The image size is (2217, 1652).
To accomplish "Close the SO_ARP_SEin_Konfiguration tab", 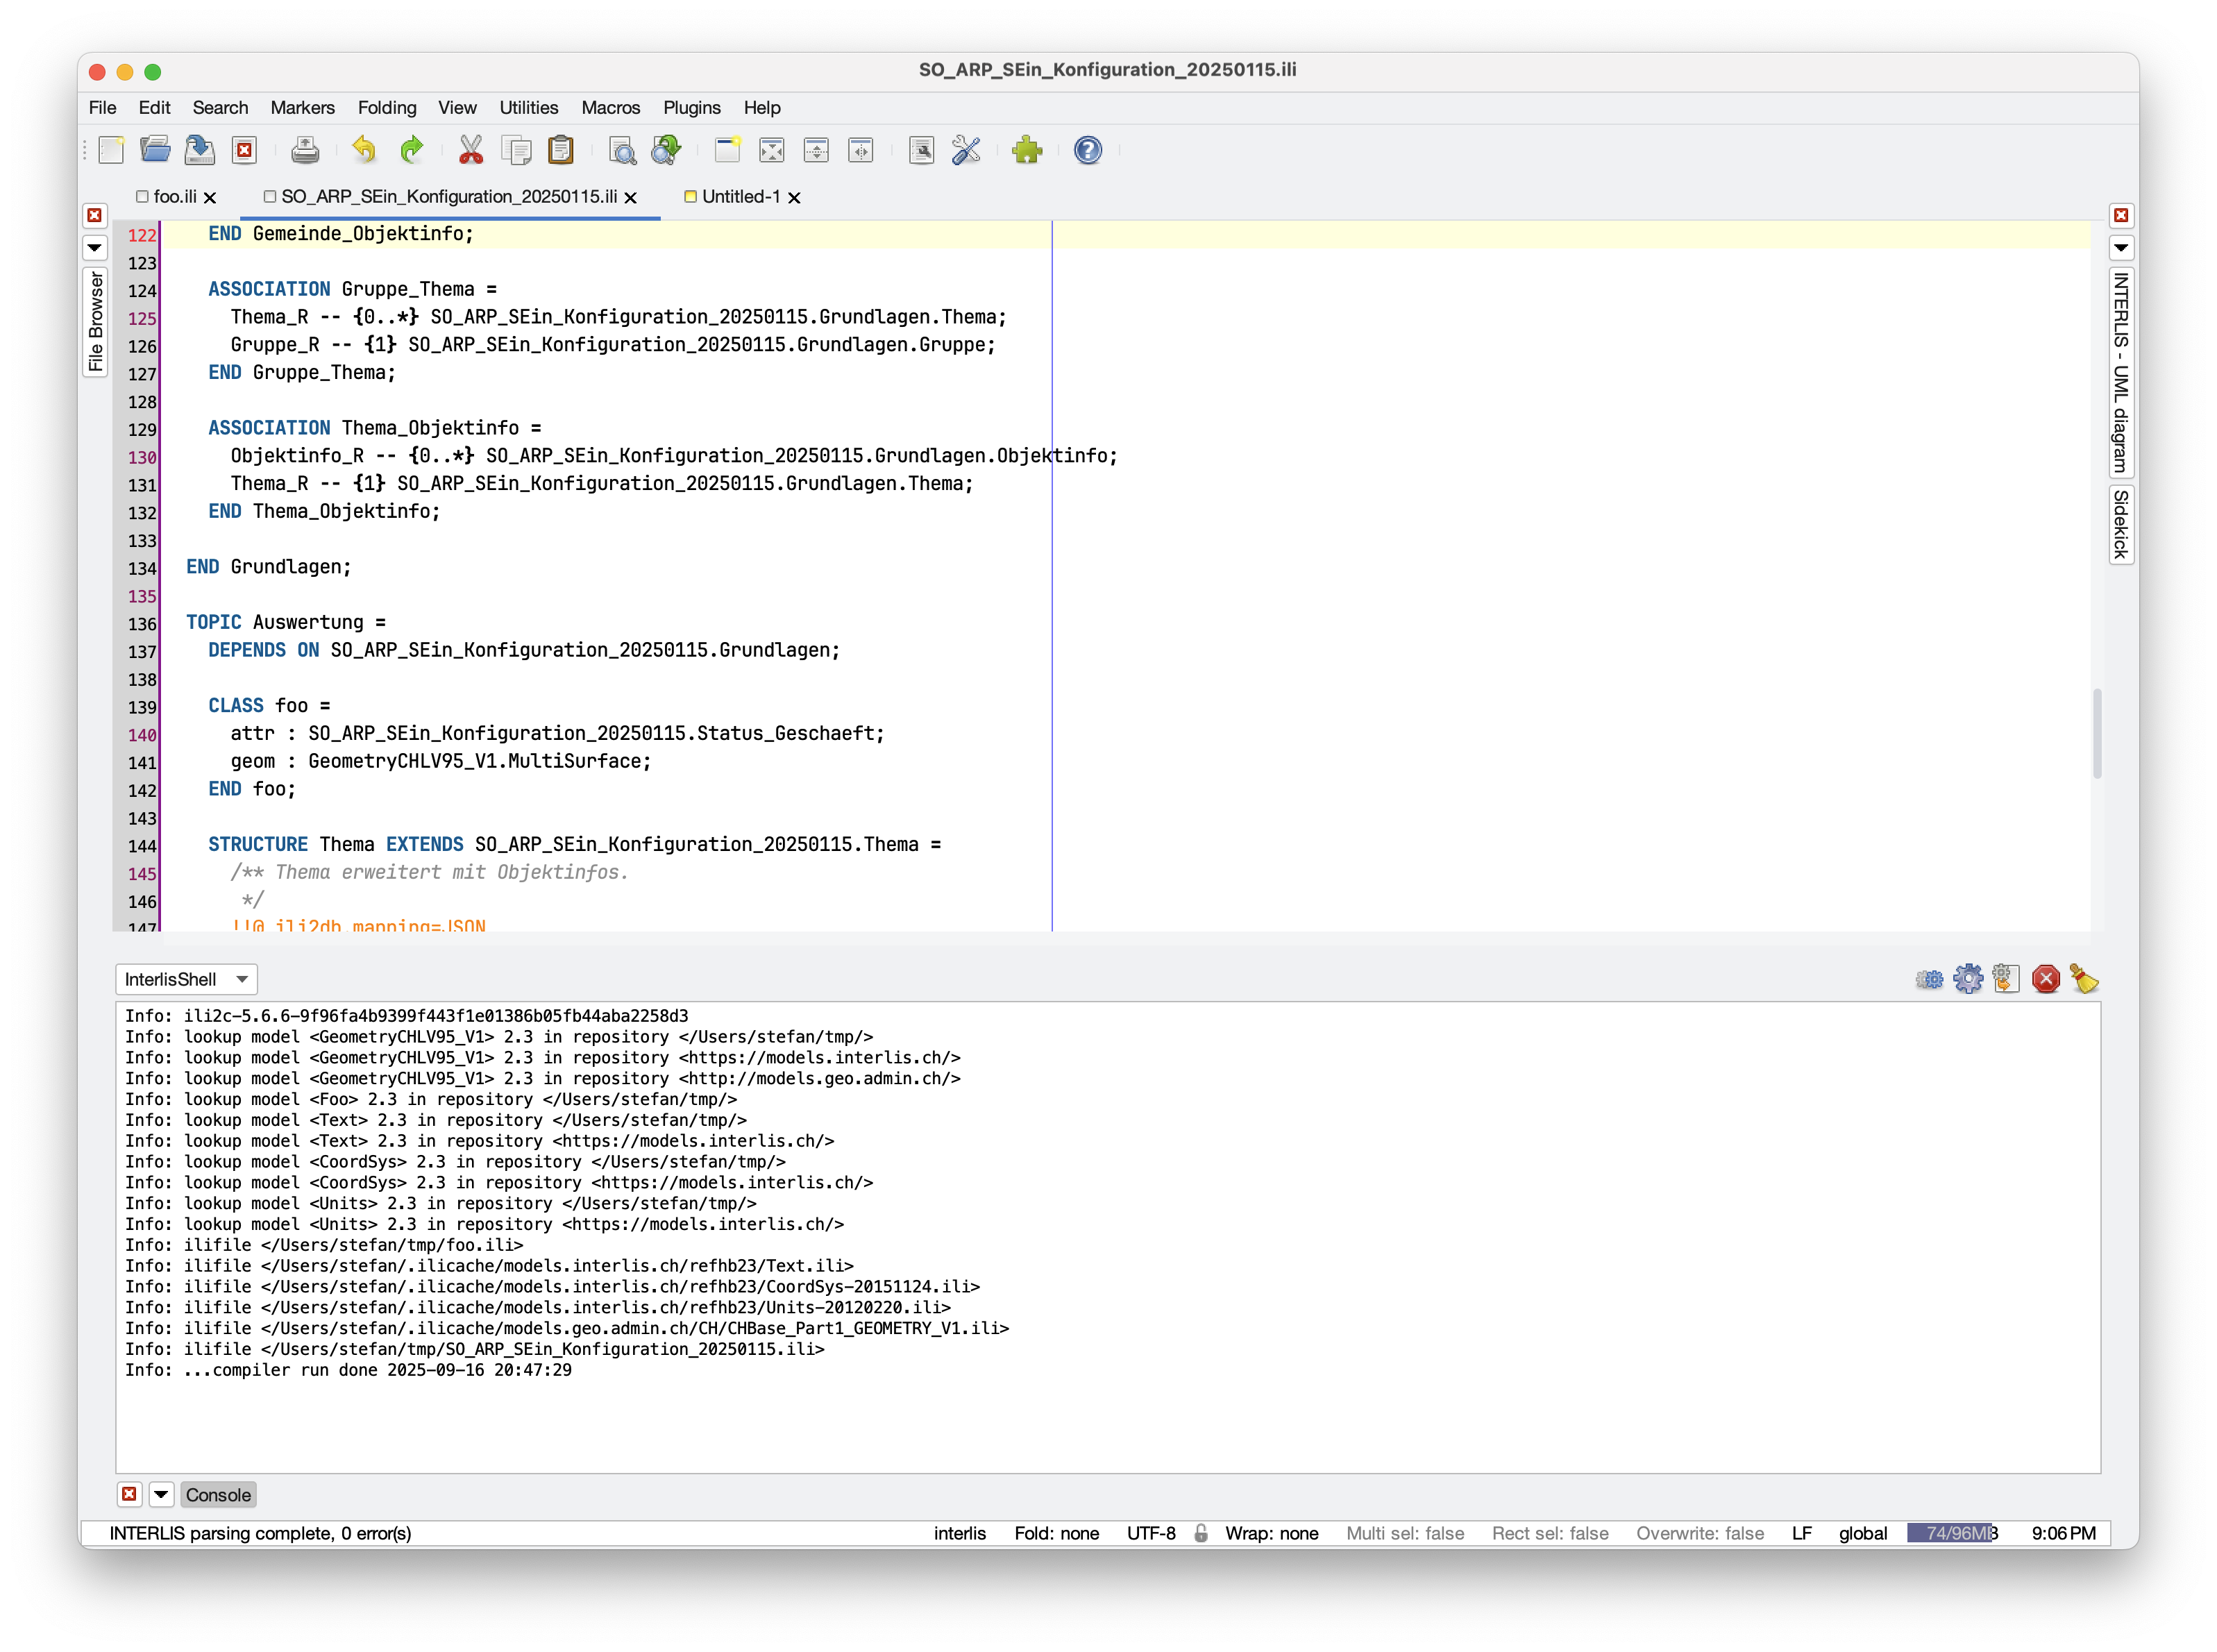I will click(631, 198).
